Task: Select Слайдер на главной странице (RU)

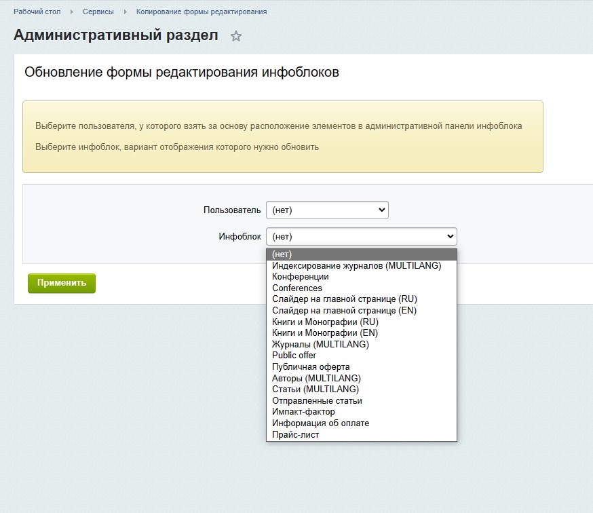Action: (x=362, y=299)
